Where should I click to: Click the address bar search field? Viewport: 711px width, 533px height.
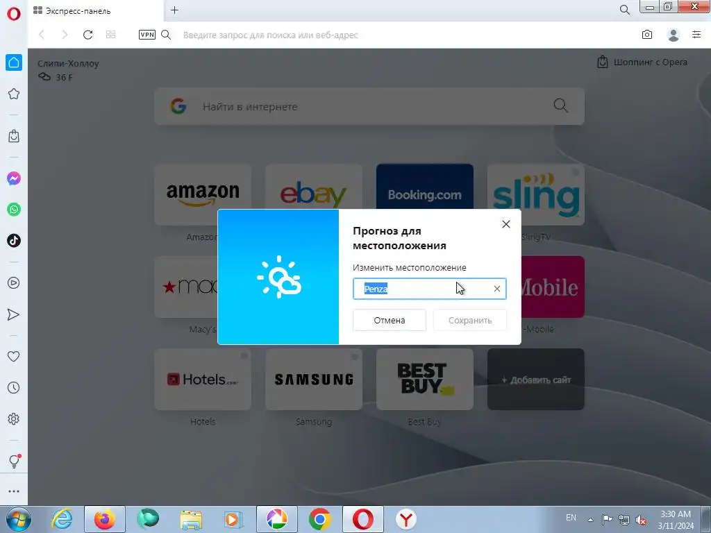point(270,35)
